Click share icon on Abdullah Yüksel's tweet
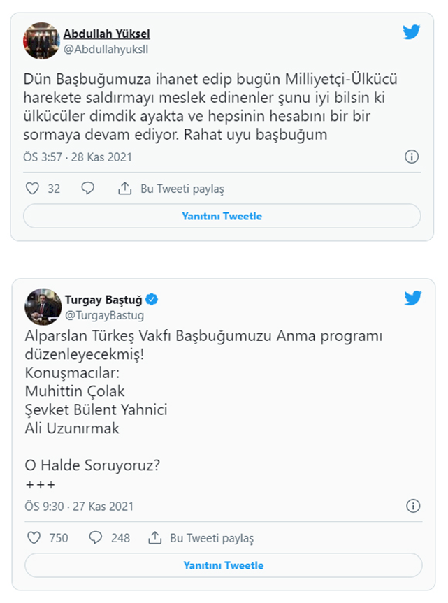 124,189
